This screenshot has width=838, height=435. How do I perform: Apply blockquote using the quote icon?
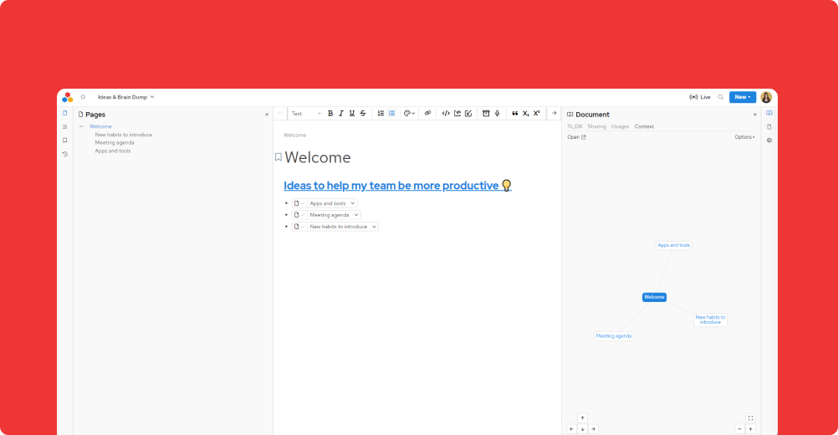pyautogui.click(x=514, y=113)
